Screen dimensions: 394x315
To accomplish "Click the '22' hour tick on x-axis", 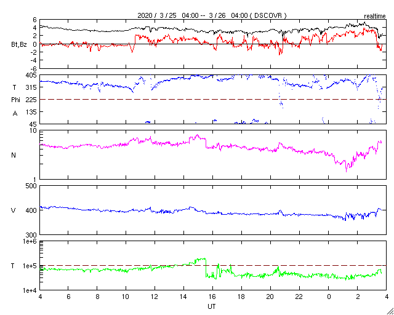I will [299, 297].
